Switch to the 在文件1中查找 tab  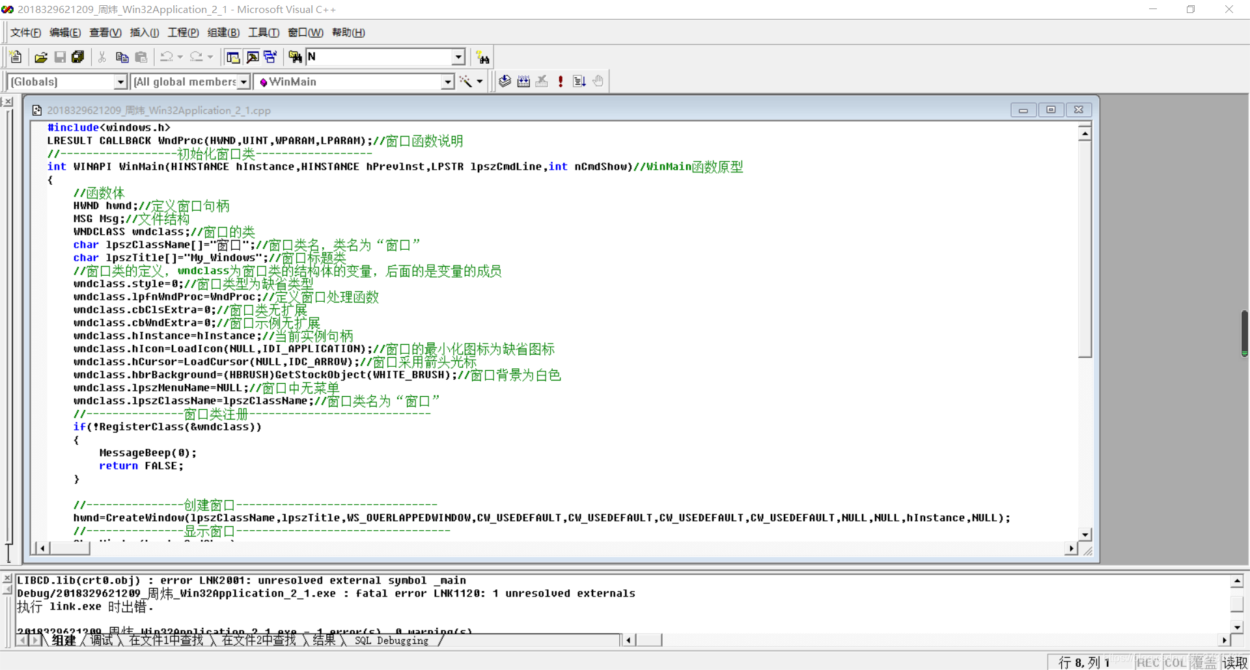(166, 641)
